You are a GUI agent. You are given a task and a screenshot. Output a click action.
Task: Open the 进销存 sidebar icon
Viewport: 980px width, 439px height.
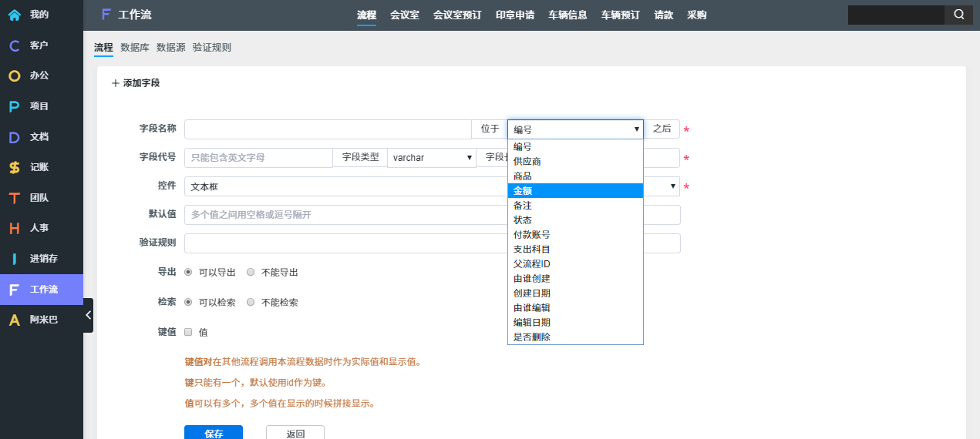[x=14, y=259]
